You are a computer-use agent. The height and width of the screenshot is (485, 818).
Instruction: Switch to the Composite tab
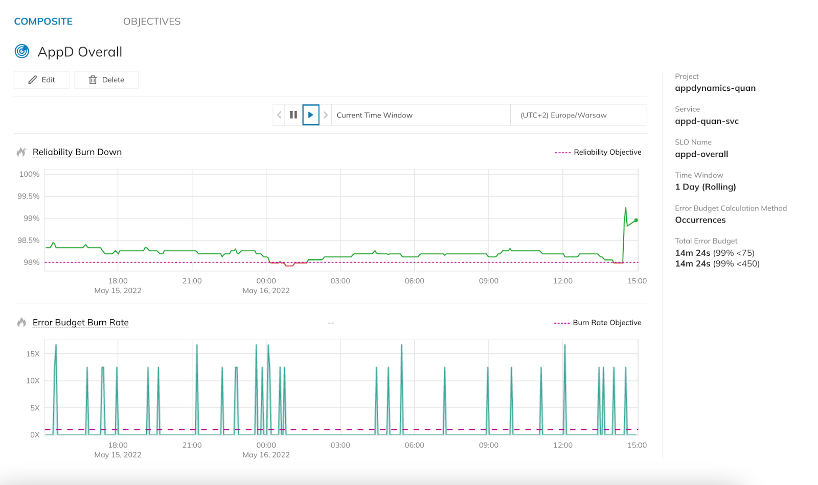pyautogui.click(x=43, y=21)
